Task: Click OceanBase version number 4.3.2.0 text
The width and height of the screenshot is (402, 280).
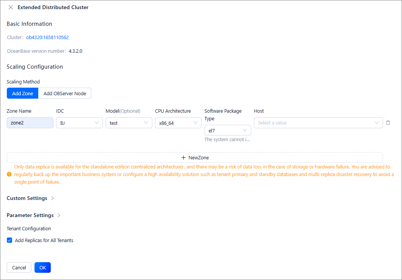Action: (75, 51)
